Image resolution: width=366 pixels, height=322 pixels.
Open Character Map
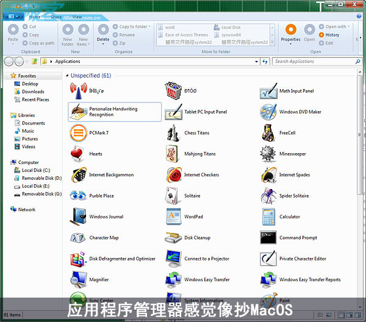pyautogui.click(x=94, y=238)
